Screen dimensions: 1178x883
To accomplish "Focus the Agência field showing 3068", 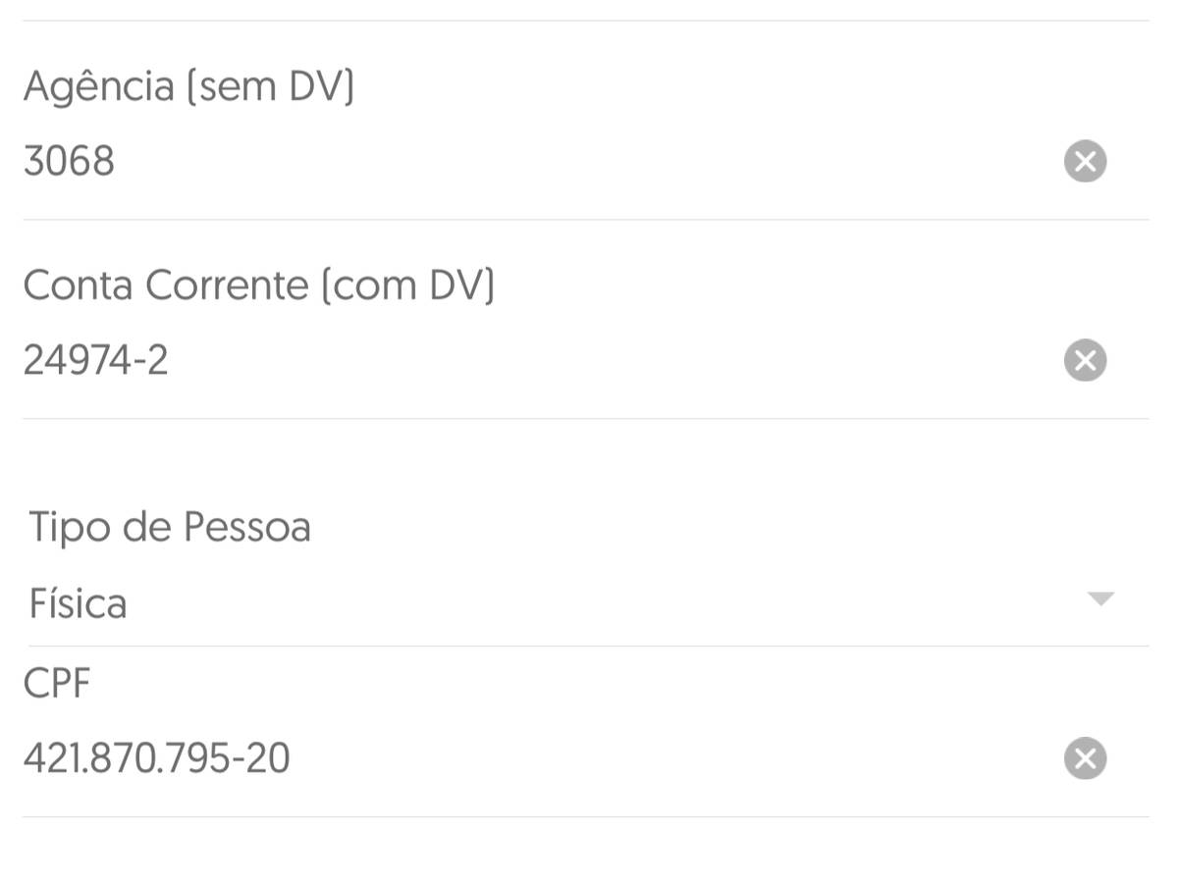I will 540,161.
